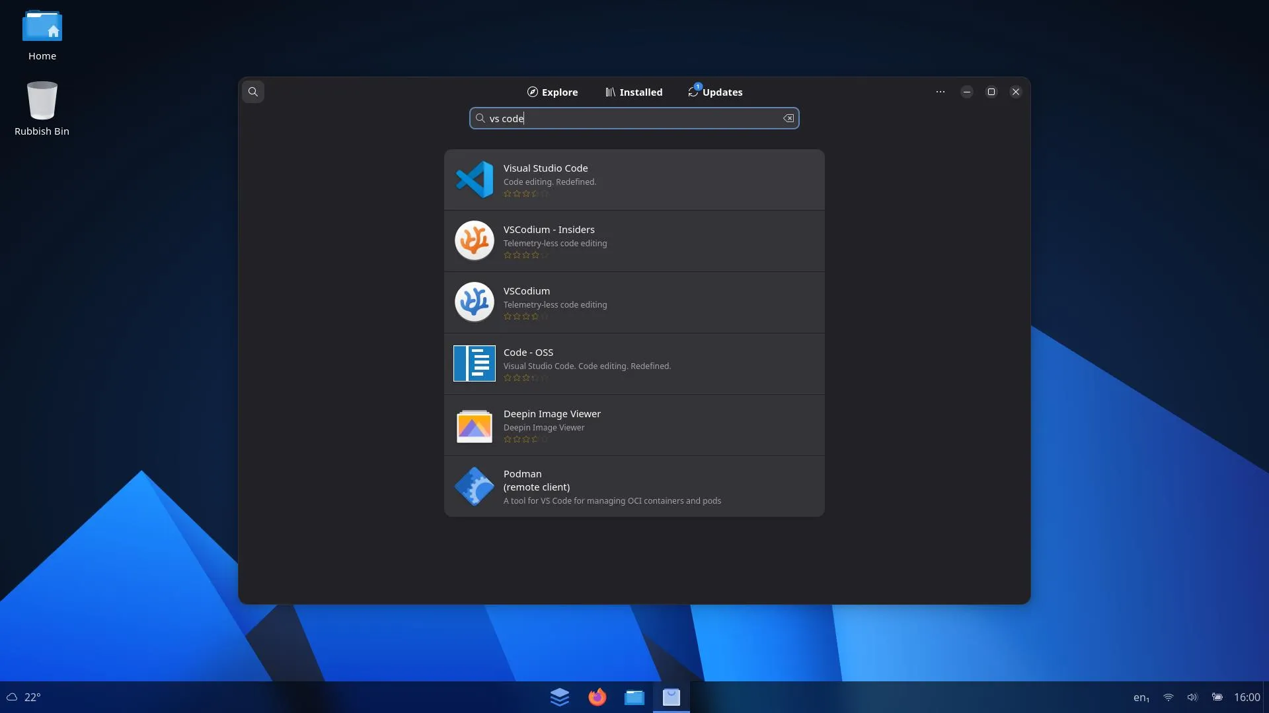Open the Visual Studio Code result title
This screenshot has width=1269, height=713.
545,168
